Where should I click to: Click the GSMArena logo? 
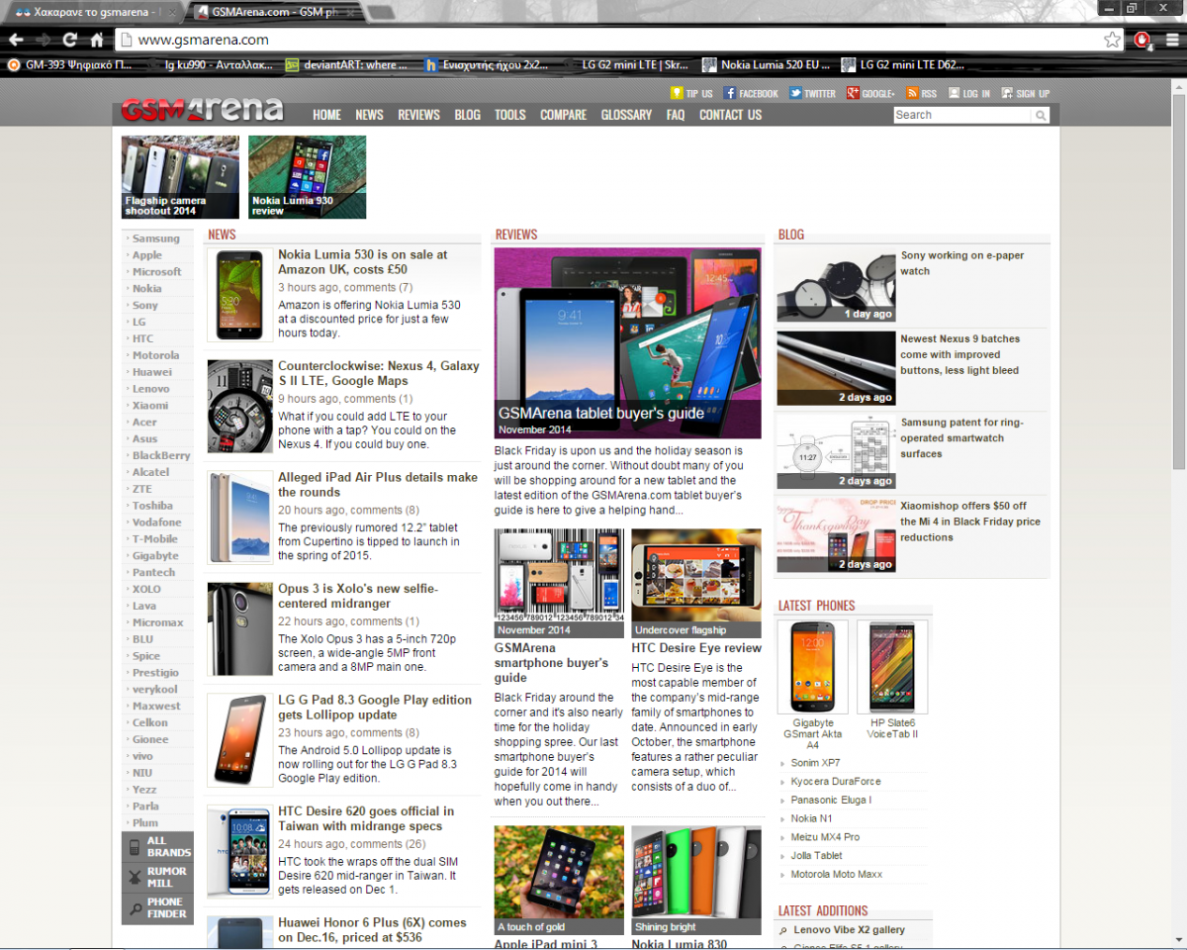click(x=202, y=109)
